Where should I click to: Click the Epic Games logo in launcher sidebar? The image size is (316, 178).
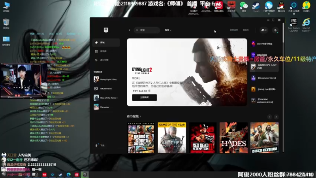click(x=106, y=30)
